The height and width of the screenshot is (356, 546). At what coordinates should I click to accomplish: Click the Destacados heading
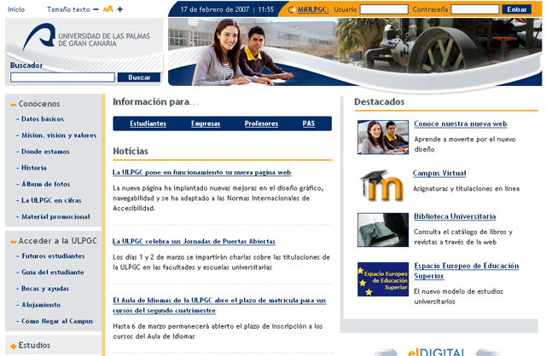(x=379, y=102)
